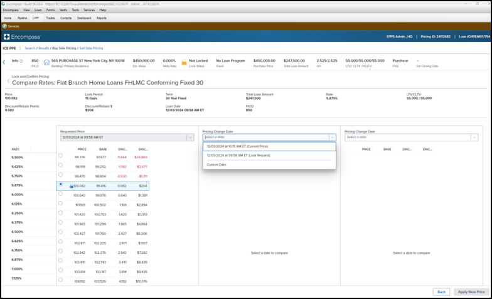Image resolution: width=492 pixels, height=299 pixels.
Task: Open the Requested Price dropdown
Action: (x=127, y=137)
